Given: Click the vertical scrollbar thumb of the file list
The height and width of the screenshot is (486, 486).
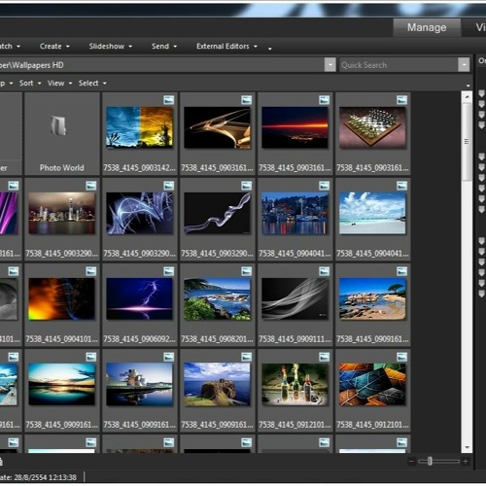Looking at the screenshot, I should [x=467, y=142].
